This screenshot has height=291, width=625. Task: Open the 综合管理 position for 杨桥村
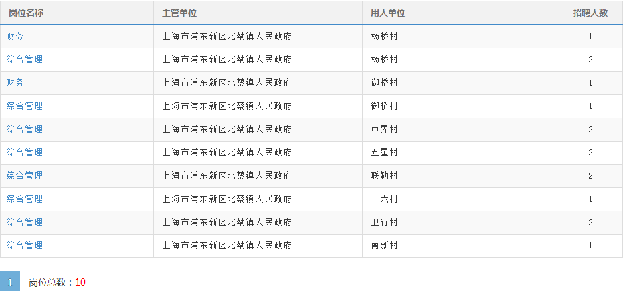[24, 59]
